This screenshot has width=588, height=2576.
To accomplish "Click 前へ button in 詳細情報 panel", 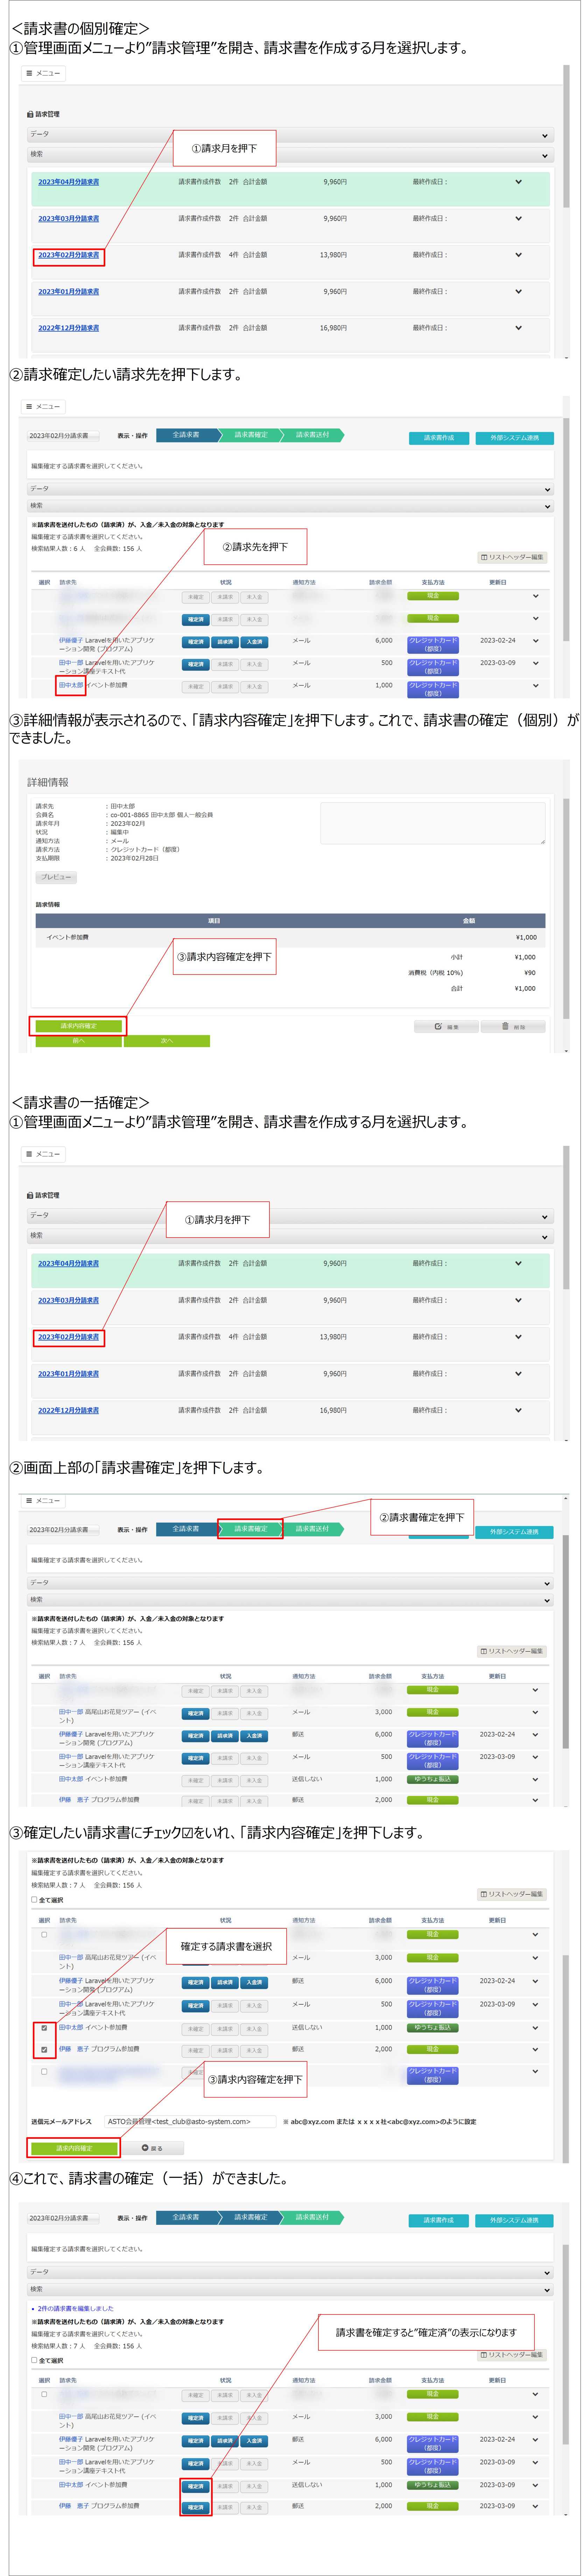I will [79, 1041].
